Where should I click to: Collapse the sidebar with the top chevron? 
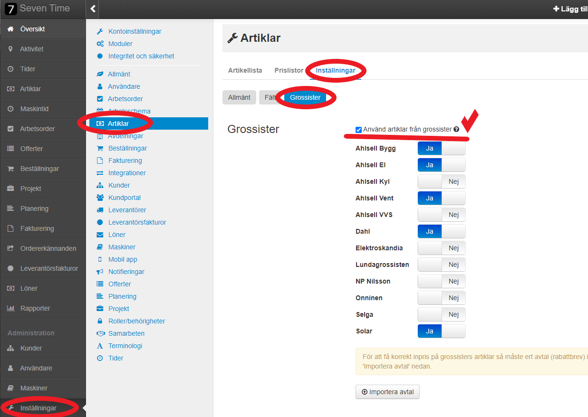(x=93, y=9)
